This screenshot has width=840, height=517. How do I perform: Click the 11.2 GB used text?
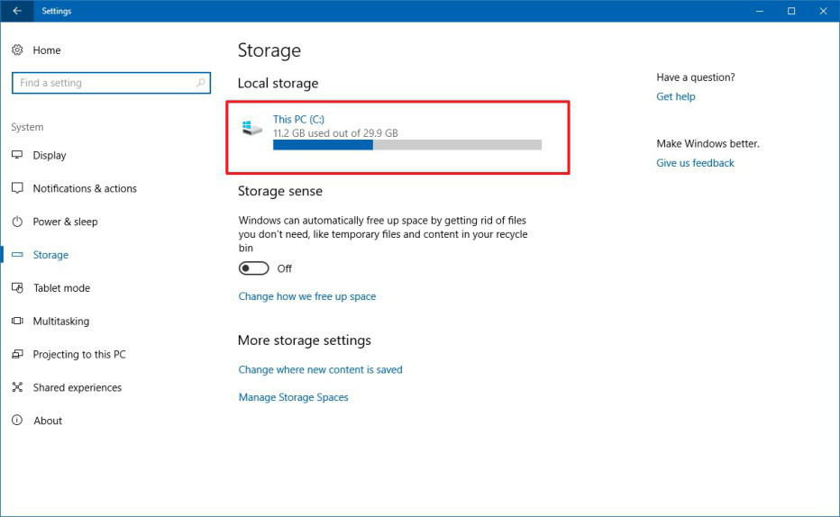click(x=335, y=132)
